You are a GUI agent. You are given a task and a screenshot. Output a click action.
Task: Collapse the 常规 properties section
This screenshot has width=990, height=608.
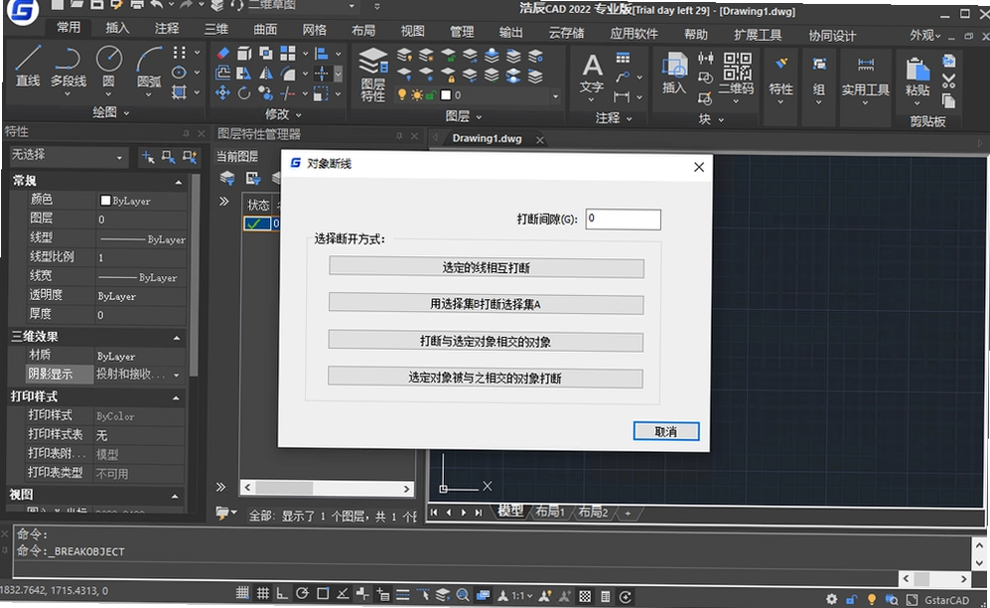178,182
